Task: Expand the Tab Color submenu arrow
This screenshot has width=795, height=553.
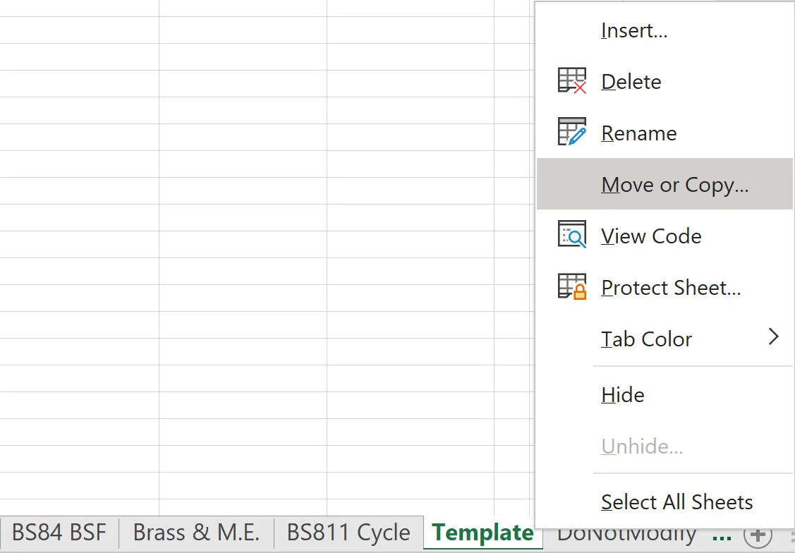Action: (773, 336)
